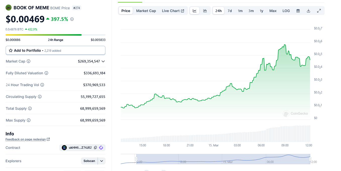Select the 1y time range
Image resolution: width=341 pixels, height=171 pixels.
point(262,11)
